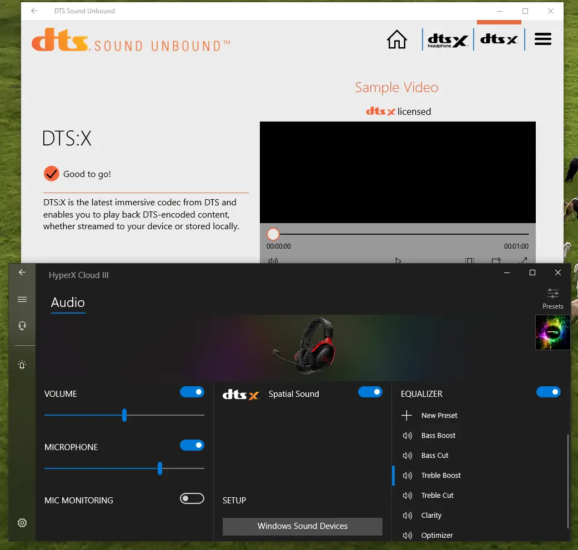The width and height of the screenshot is (578, 550).
Task: Click the 'SETUP' label
Action: [234, 500]
